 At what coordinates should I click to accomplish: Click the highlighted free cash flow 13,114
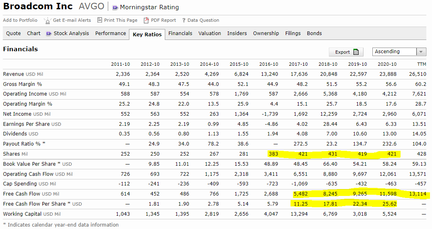tap(417, 194)
